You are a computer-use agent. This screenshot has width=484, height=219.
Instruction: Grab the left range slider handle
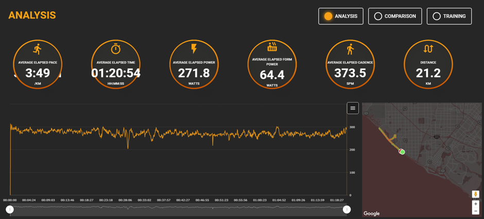pos(10,210)
